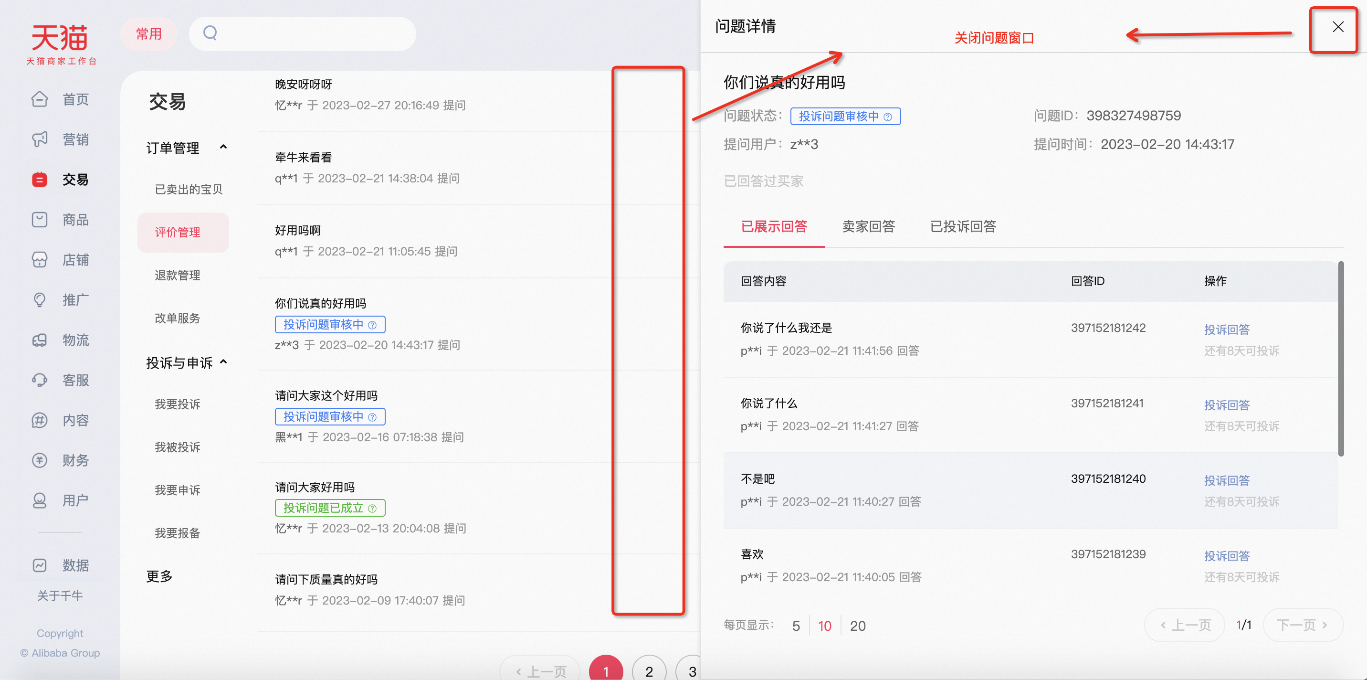This screenshot has height=680, width=1367.
Task: Click the 营销 megaphone icon
Action: [x=39, y=139]
